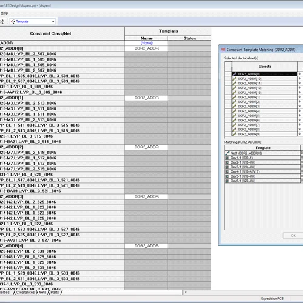Select the DDR2_ADDR[8] text in the Objects list
Viewport: 303px width, 303px height.
[x=248, y=130]
